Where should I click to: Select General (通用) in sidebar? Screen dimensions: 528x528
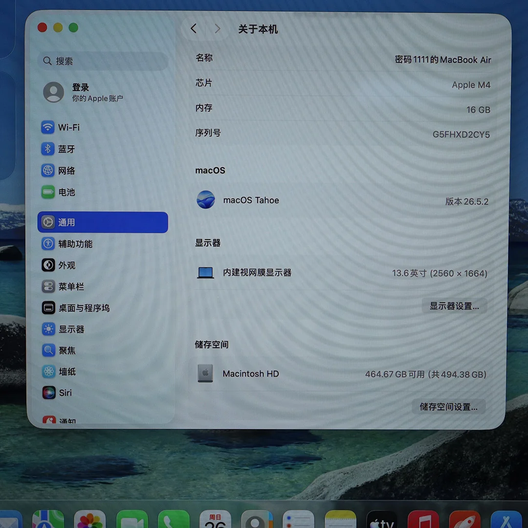coord(103,222)
